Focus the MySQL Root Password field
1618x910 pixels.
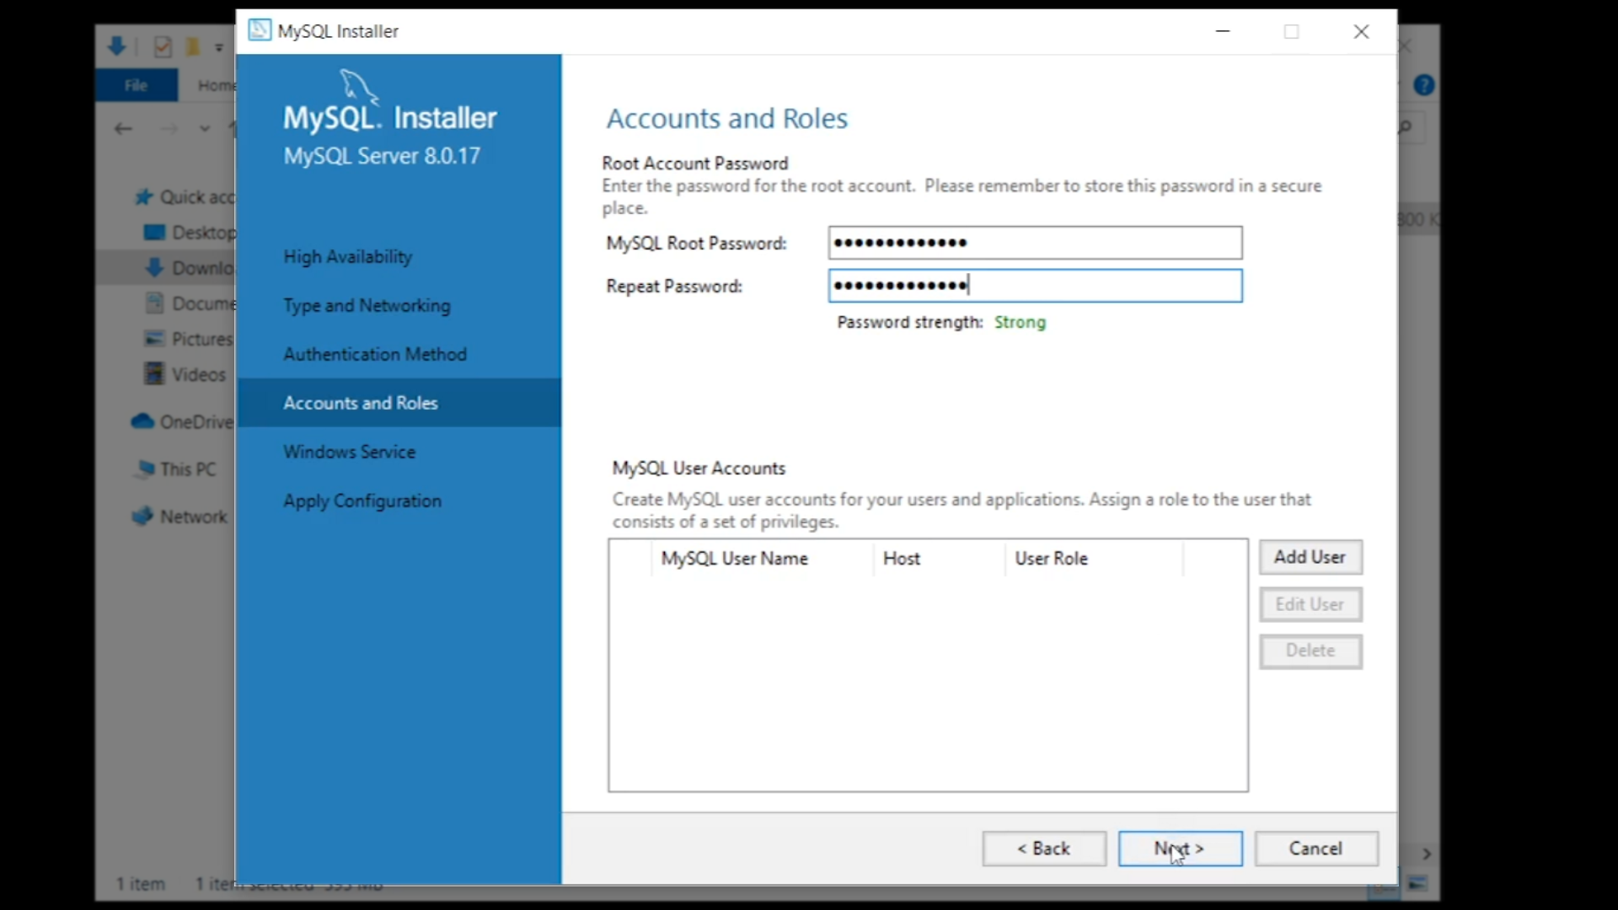pyautogui.click(x=1035, y=243)
